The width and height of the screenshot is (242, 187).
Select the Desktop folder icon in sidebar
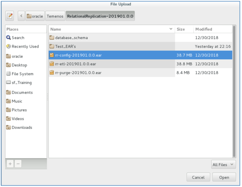(x=9, y=65)
